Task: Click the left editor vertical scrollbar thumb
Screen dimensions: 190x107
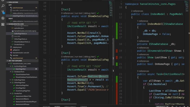Action: pyautogui.click(x=113, y=52)
